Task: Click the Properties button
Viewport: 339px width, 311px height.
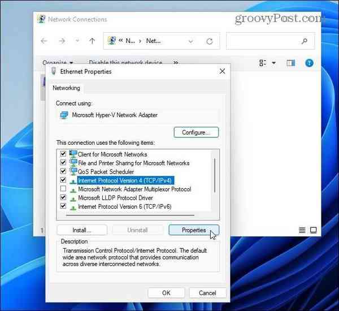Action: (x=194, y=230)
